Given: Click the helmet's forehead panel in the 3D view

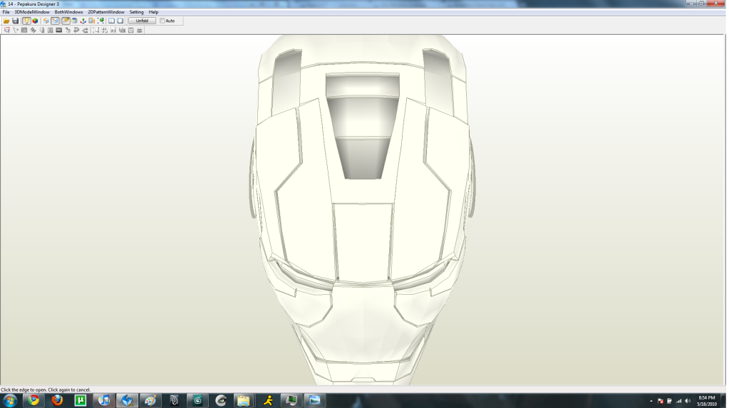Looking at the screenshot, I should click(363, 241).
